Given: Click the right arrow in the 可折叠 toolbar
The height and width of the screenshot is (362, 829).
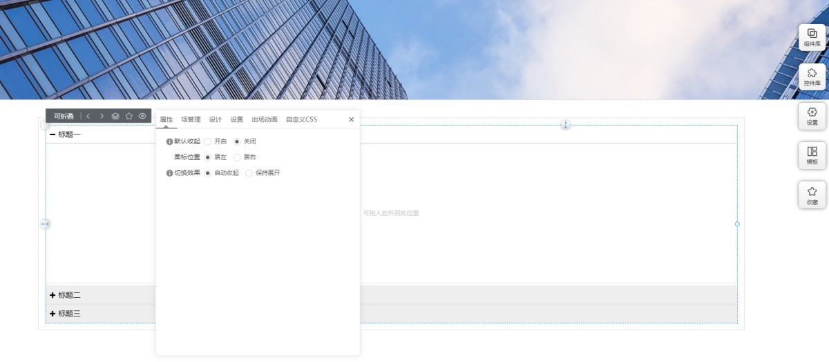Looking at the screenshot, I should point(102,117).
